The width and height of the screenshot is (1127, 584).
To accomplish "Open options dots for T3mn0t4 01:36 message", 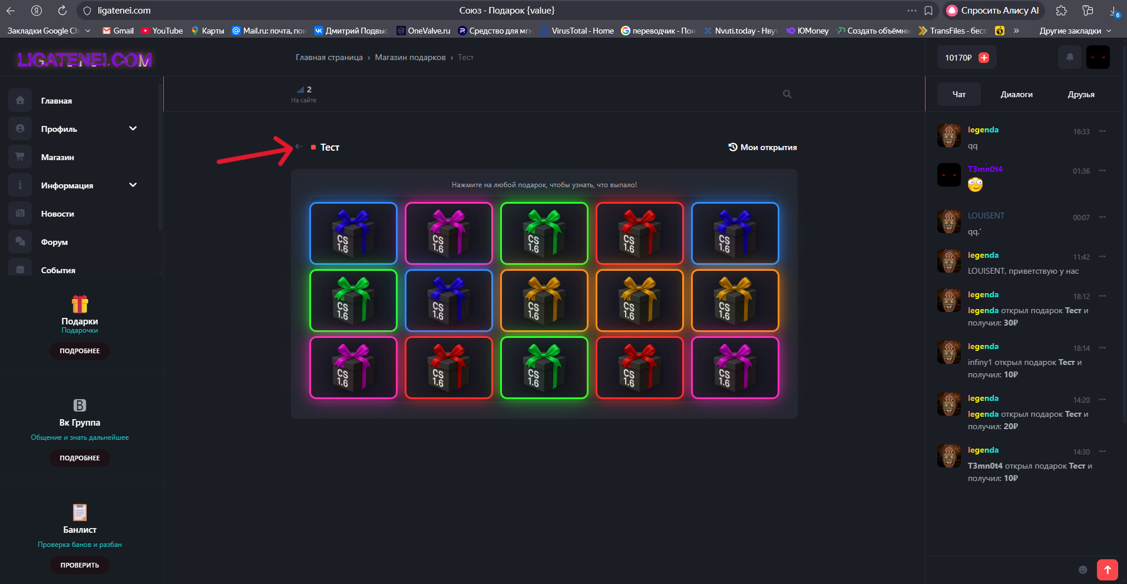I will coord(1102,171).
